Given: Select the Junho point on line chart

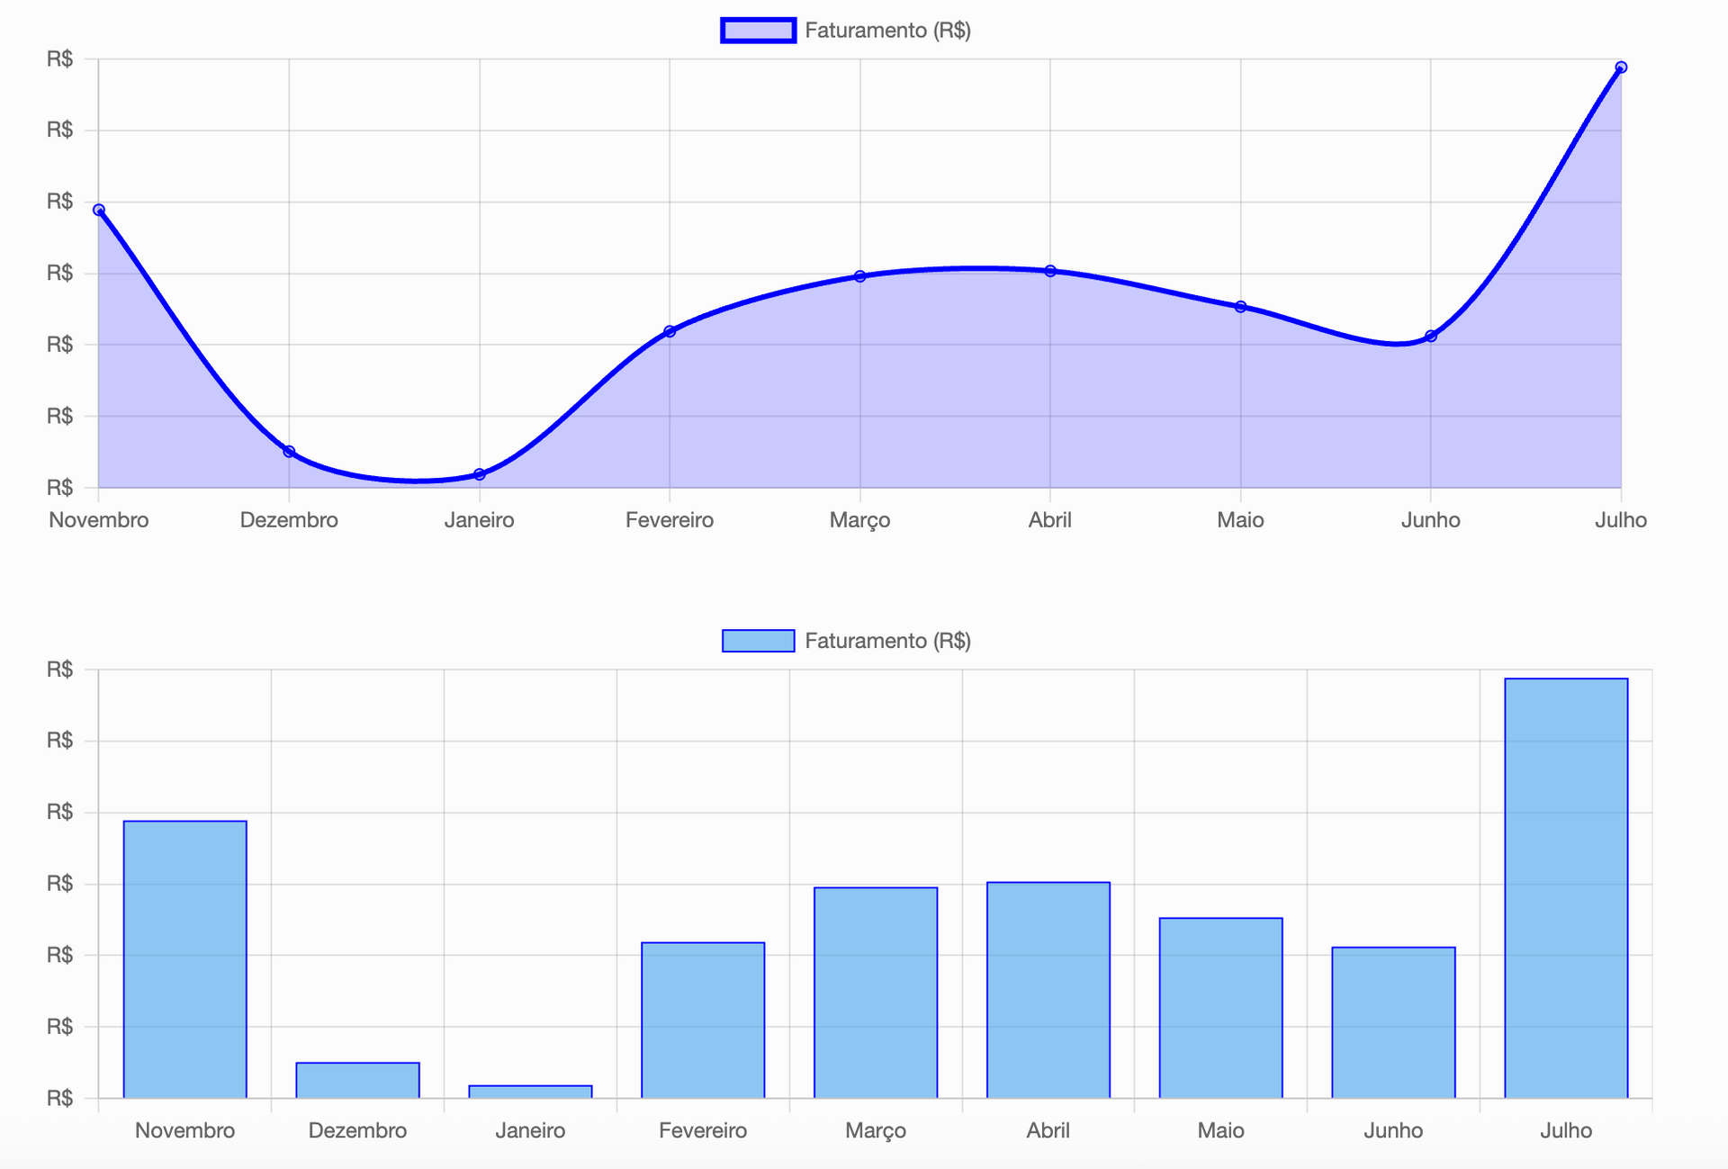Looking at the screenshot, I should point(1431,337).
